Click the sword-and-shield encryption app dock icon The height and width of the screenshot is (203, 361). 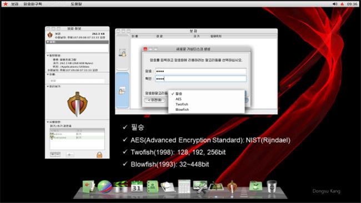pyautogui.click(x=232, y=187)
